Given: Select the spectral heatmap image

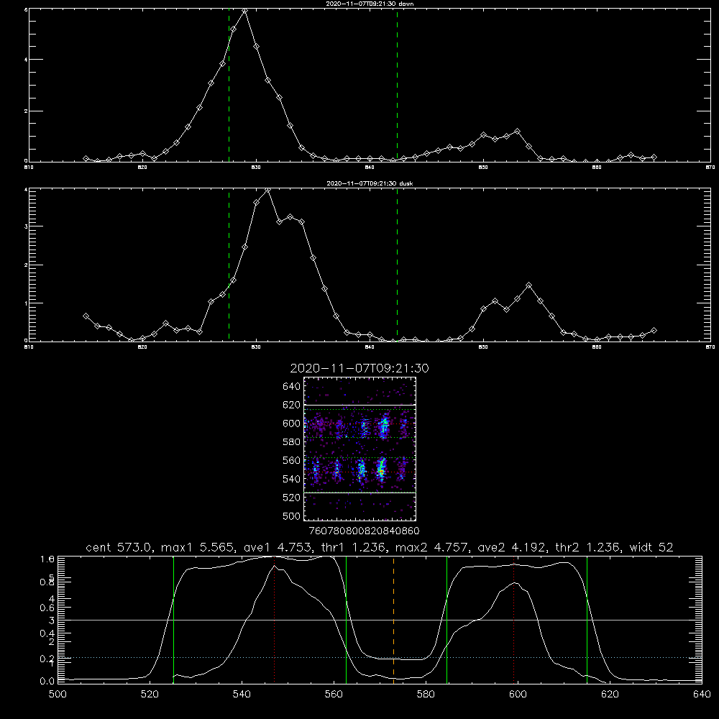Looking at the screenshot, I should click(x=360, y=449).
